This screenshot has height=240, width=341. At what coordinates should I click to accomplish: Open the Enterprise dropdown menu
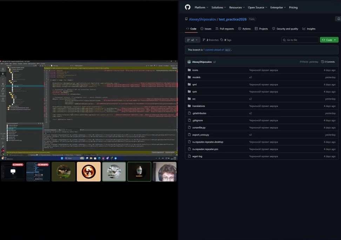[278, 7]
